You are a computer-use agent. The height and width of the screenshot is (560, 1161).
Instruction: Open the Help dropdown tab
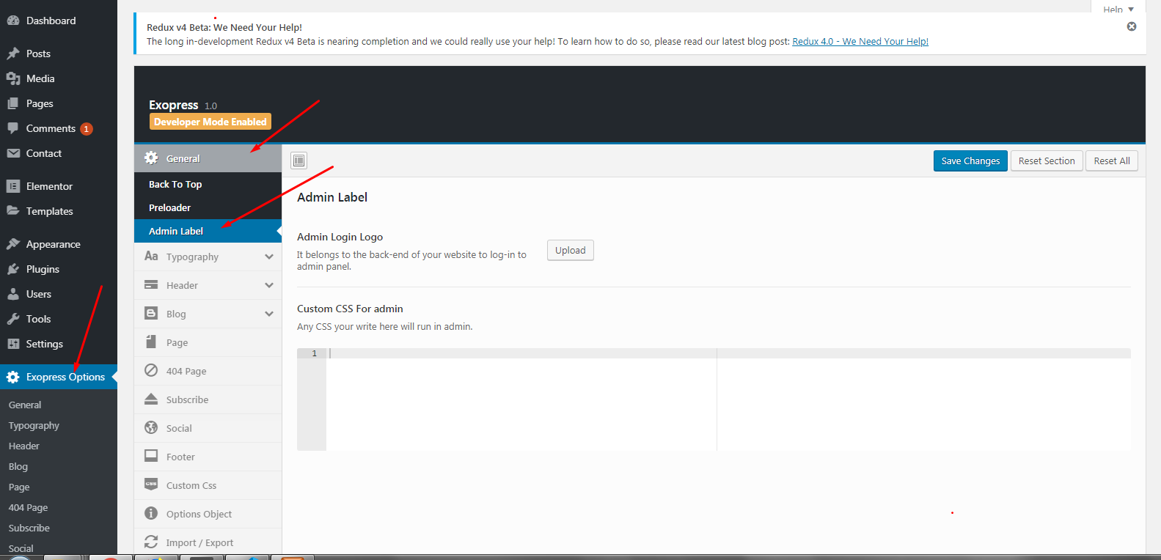(1118, 9)
